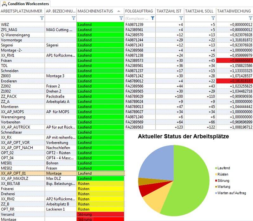The image size is (253, 221).
Task: Sort by AP. BEZEICHNU... column header
Action: (61, 11)
